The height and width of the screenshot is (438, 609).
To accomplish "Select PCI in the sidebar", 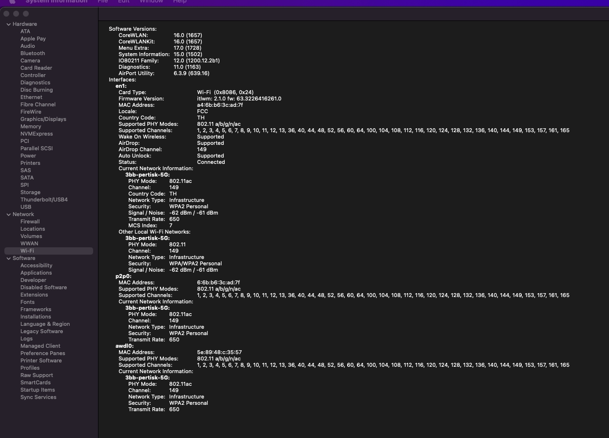I will click(25, 141).
